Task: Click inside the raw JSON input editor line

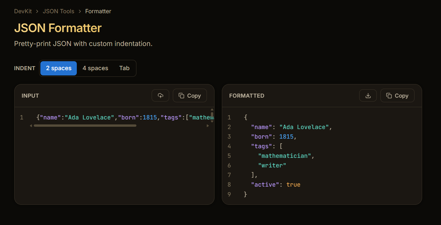Action: point(122,117)
